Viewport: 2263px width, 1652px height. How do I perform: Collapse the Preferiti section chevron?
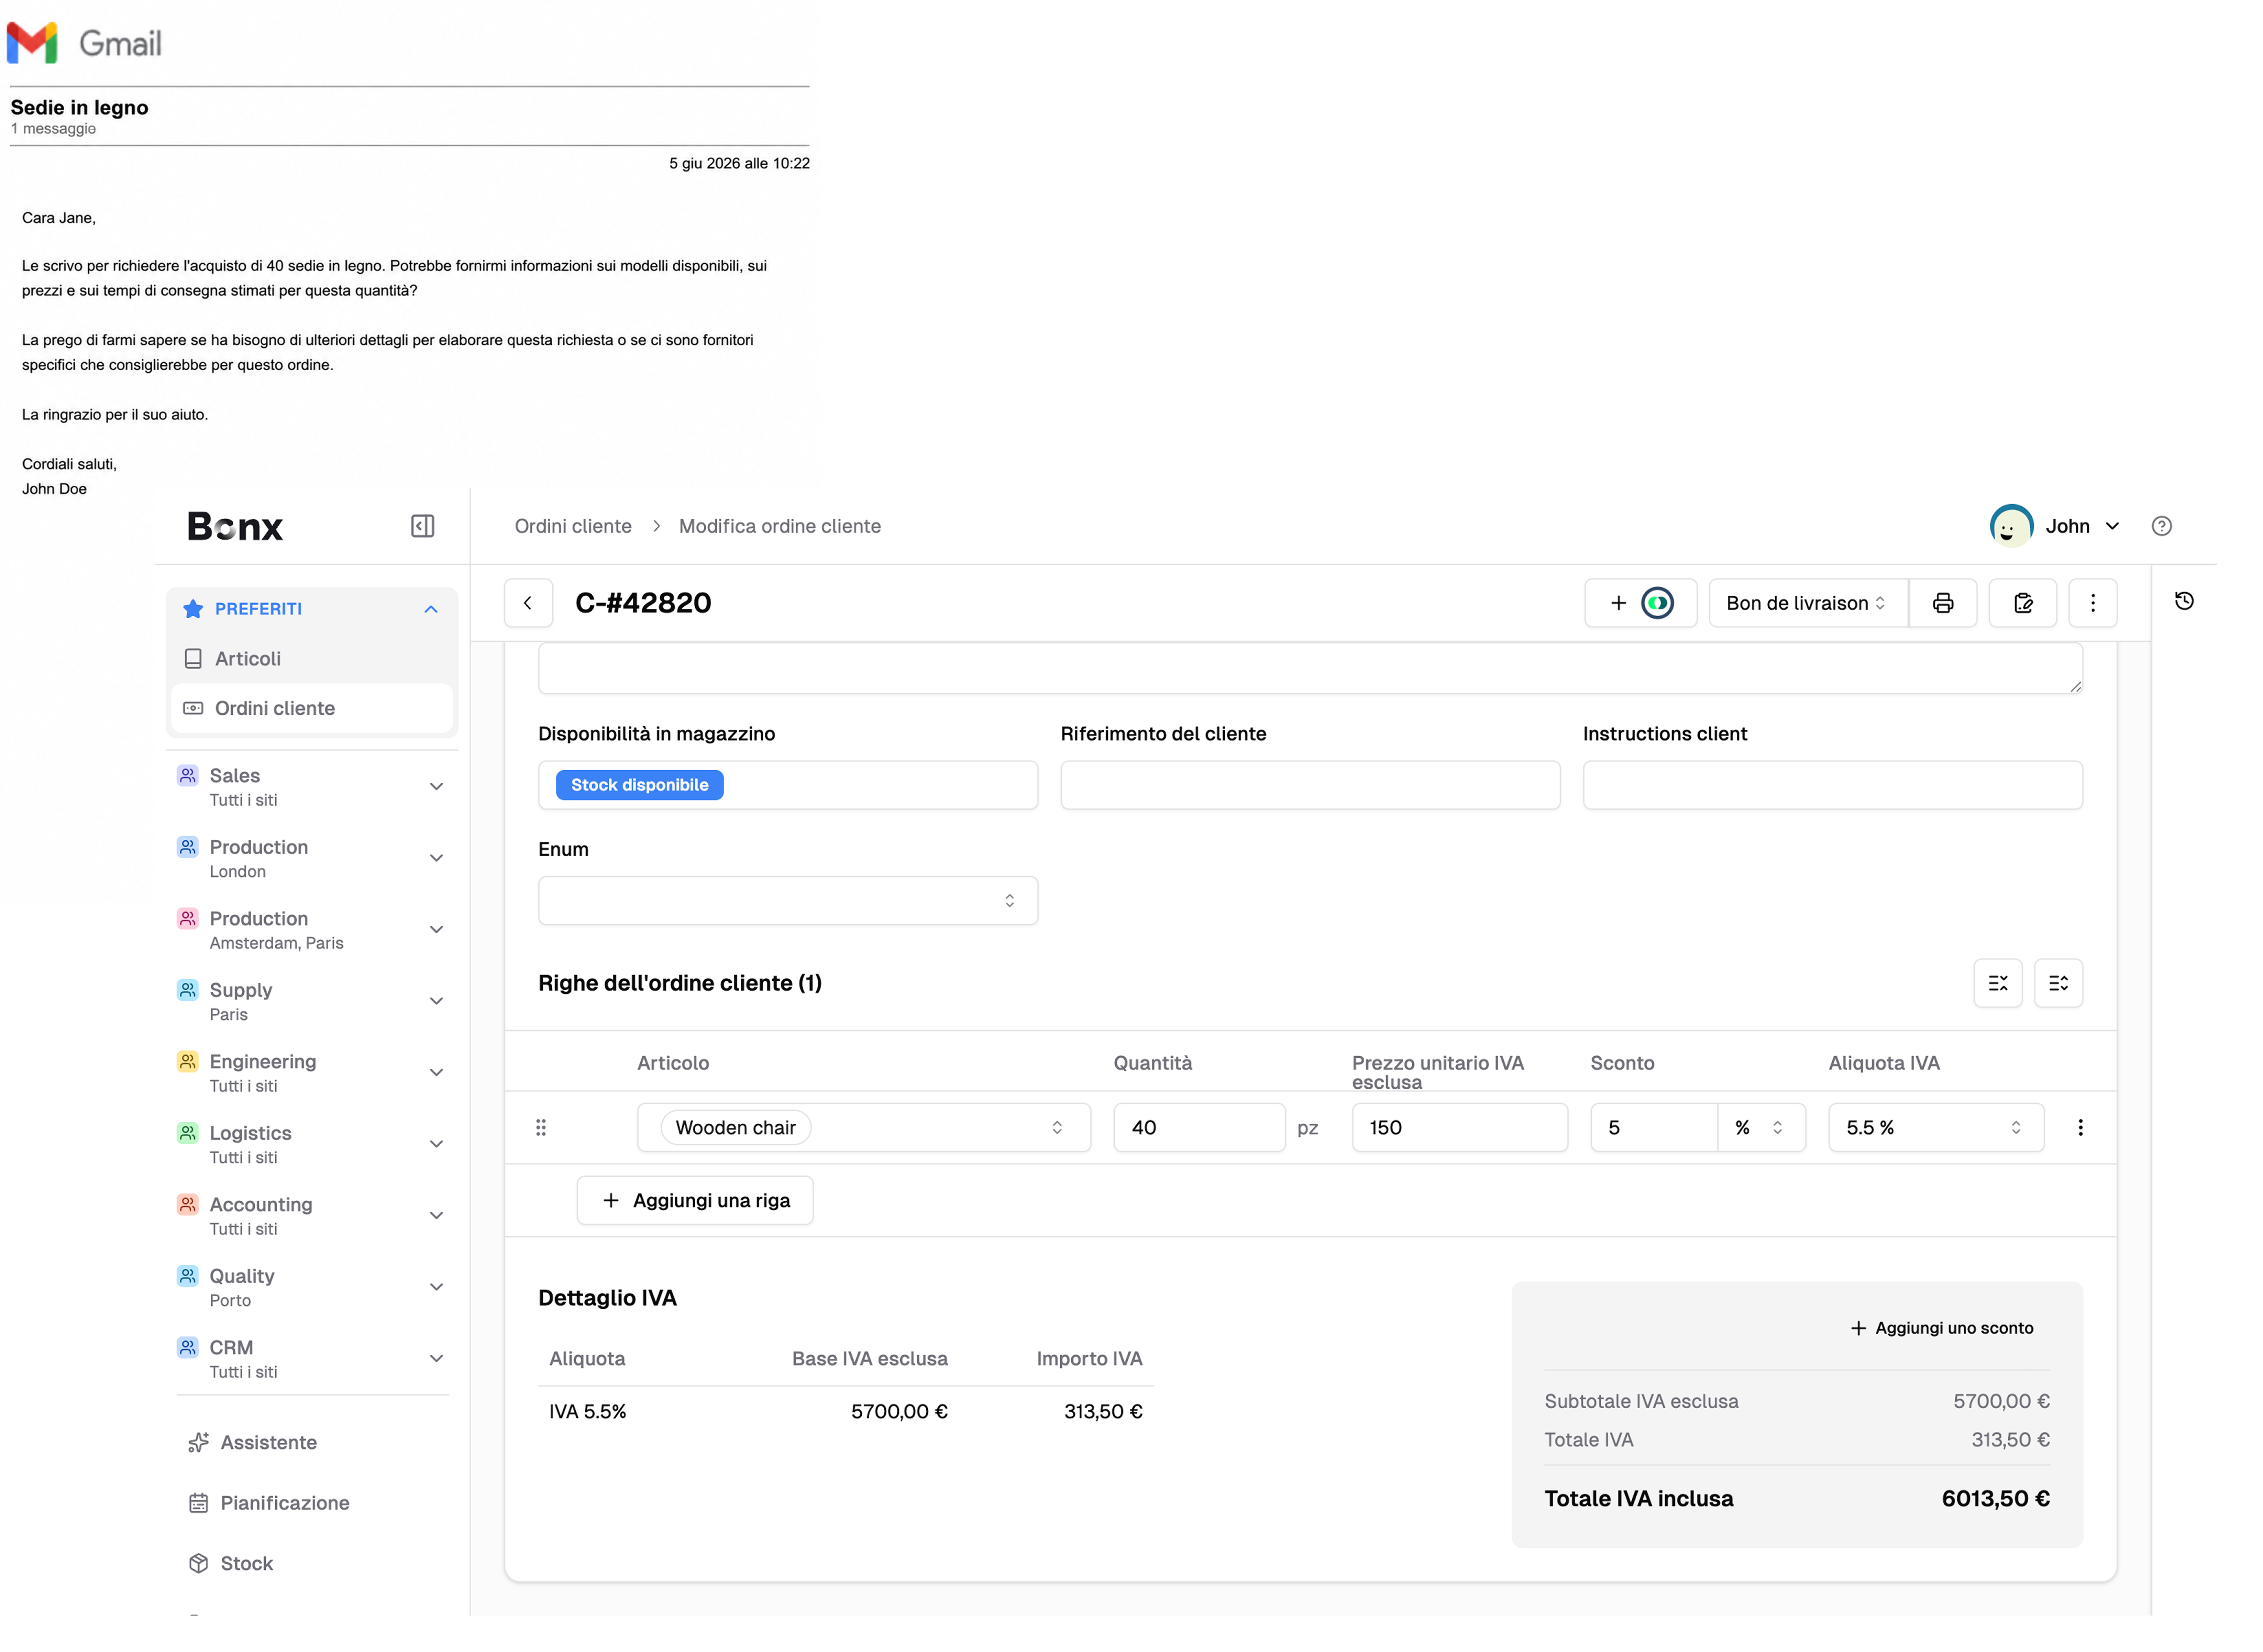[x=431, y=609]
